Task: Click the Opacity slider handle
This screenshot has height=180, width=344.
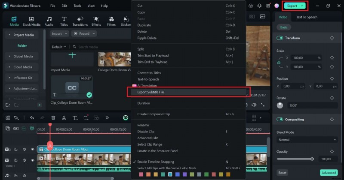Action: click(312, 159)
